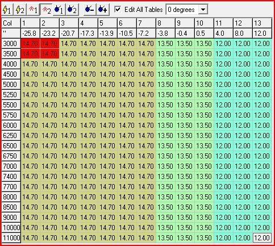Click the 0 degrees combo box field
275x246 pixels.
[x=186, y=9]
